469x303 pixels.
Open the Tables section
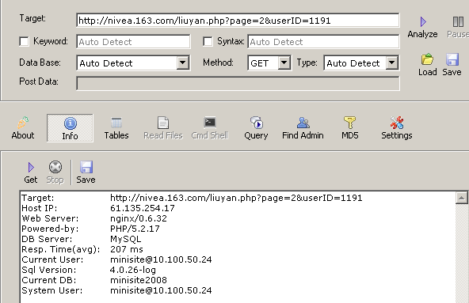pos(116,128)
